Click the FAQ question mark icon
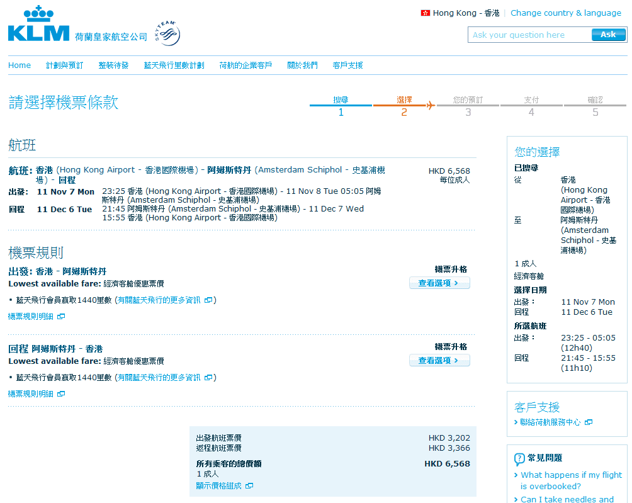Screen dimensions: 632x503 click(519, 459)
